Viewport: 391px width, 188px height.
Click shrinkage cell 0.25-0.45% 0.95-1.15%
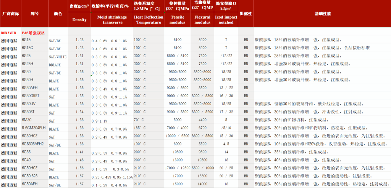[x=112, y=177]
